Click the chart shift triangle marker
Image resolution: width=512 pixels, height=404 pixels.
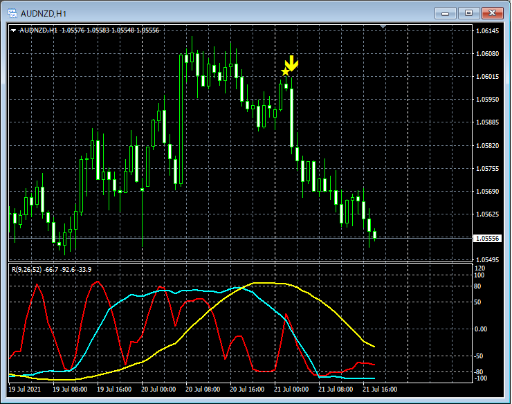point(383,26)
